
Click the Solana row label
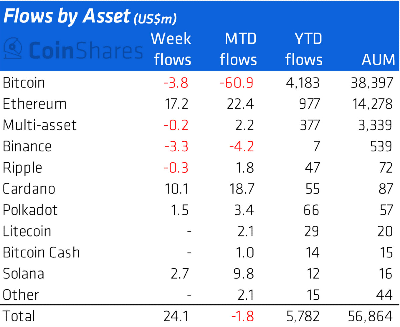(x=24, y=274)
